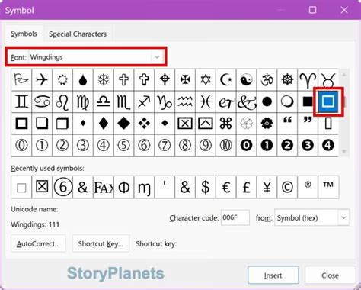Select recently used dollar sign

coord(206,188)
